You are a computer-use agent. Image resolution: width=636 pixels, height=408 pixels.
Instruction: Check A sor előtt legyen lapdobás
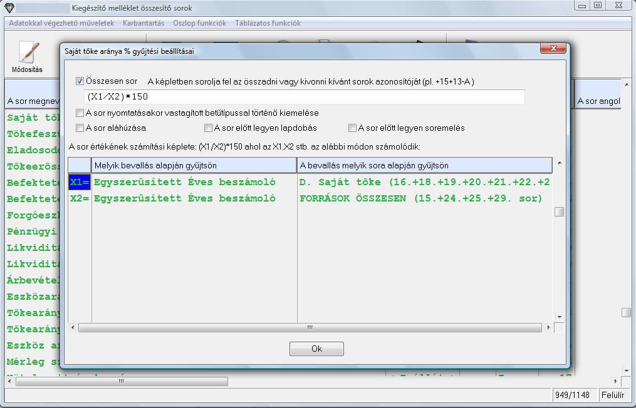pyautogui.click(x=209, y=128)
